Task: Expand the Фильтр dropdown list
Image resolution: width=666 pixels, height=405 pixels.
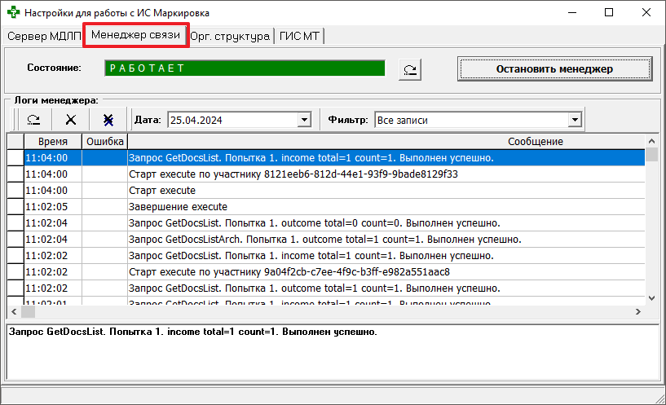Action: point(575,120)
